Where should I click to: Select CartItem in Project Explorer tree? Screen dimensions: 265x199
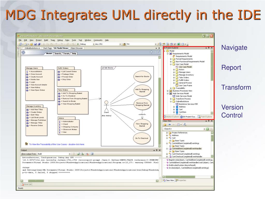[182, 112]
